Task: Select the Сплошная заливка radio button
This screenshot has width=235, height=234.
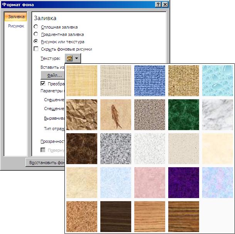Action: [x=36, y=27]
